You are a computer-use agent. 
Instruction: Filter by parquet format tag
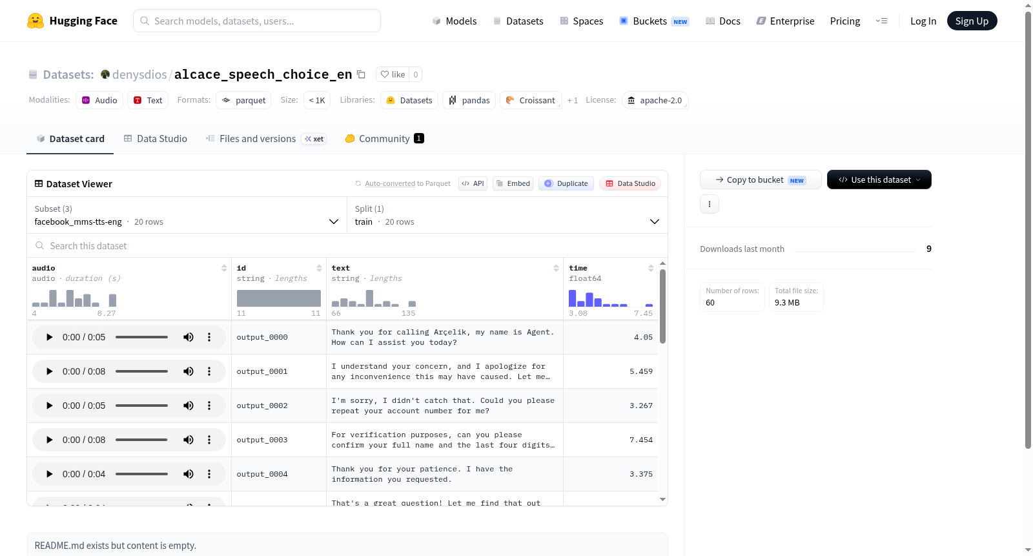coord(243,100)
